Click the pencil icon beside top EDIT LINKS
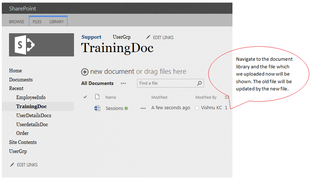314x179 pixels. 148,37
